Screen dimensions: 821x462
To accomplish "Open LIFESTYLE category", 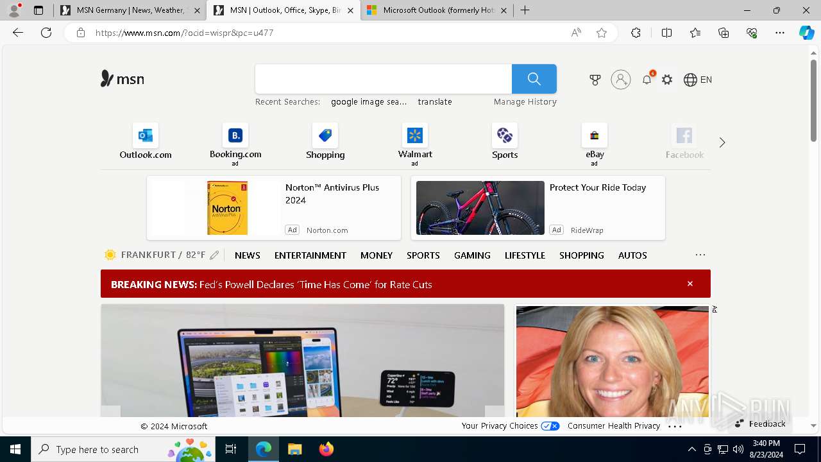I will point(525,255).
